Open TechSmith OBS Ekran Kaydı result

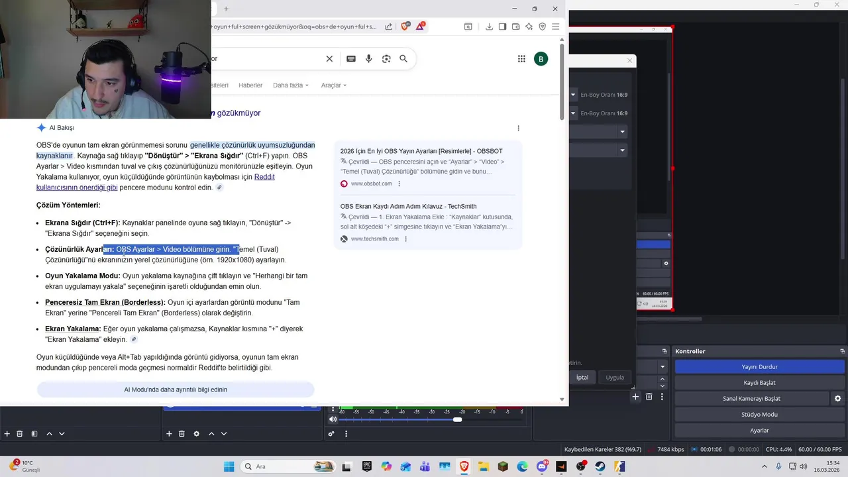coord(408,206)
